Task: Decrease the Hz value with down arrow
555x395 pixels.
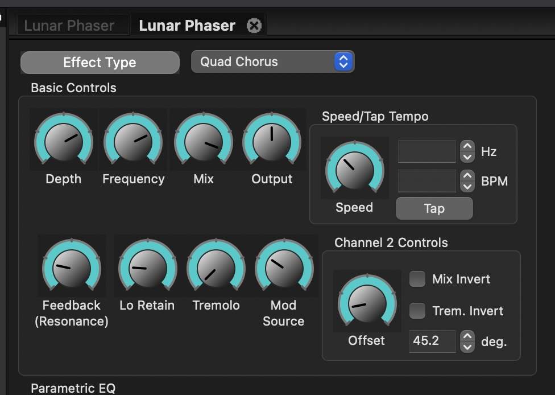Action: [467, 157]
